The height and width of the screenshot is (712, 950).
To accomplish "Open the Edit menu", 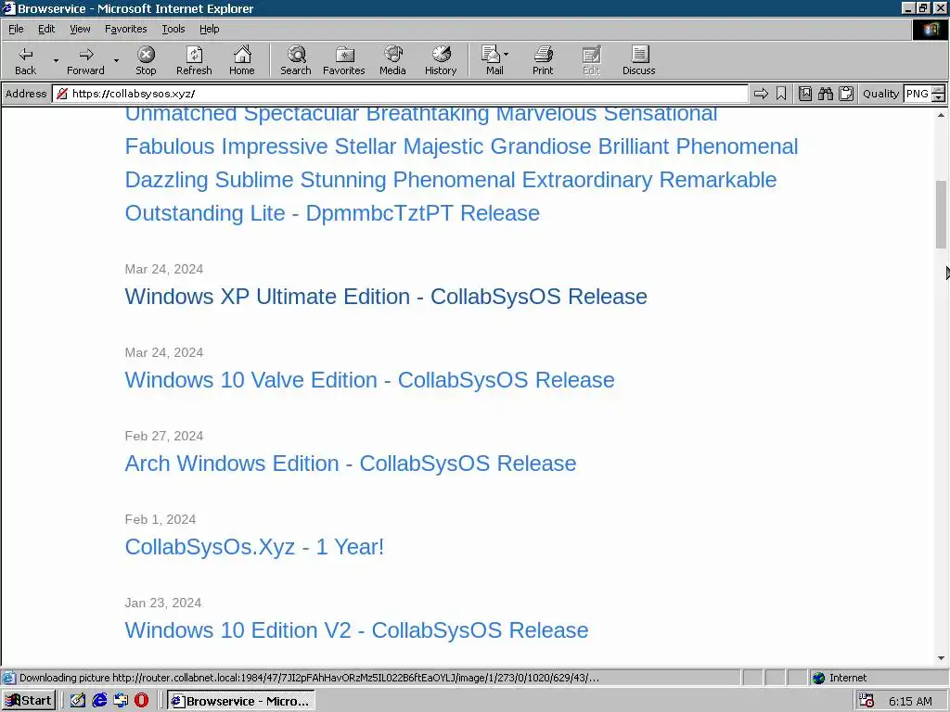I will pos(46,29).
